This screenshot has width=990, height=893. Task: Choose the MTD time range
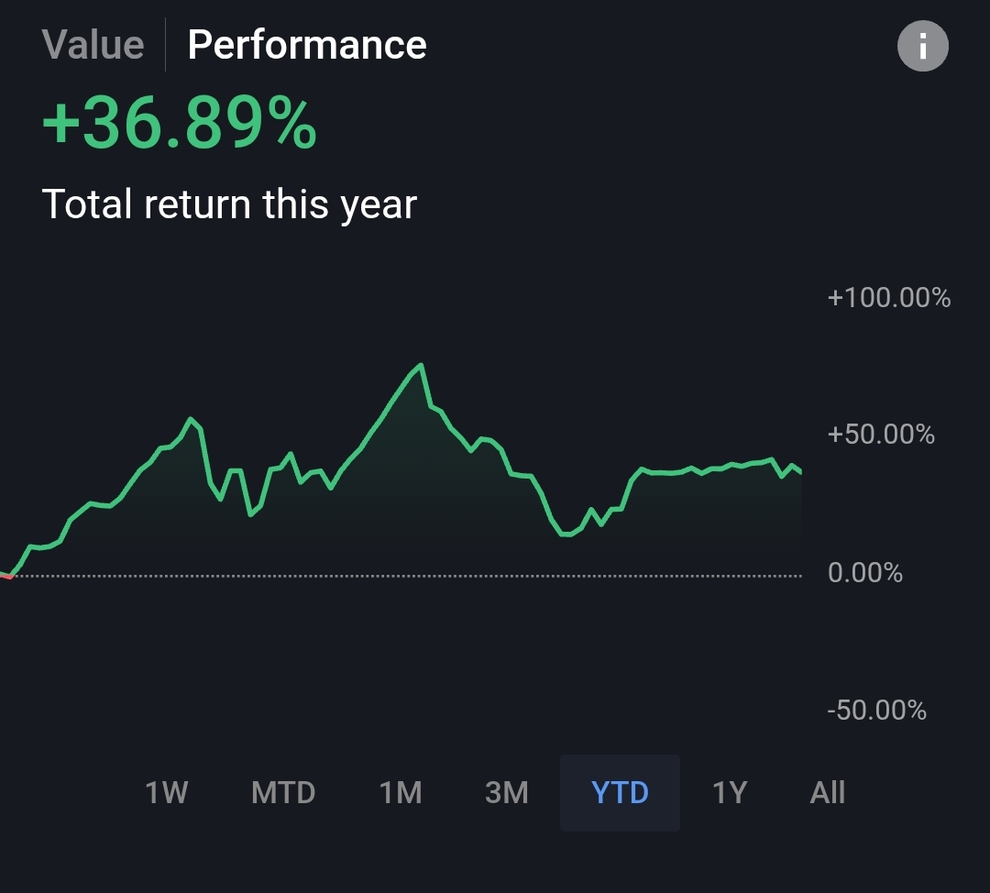(x=283, y=792)
